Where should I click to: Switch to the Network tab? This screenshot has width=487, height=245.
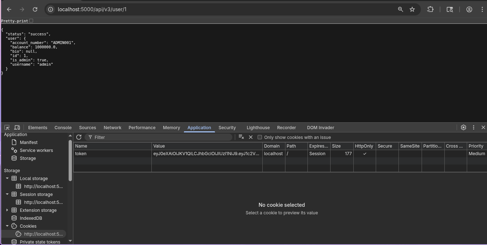(x=112, y=128)
